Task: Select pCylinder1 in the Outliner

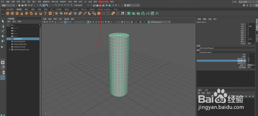Action: click(x=23, y=39)
